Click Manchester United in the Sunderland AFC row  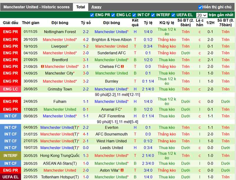click(60, 53)
